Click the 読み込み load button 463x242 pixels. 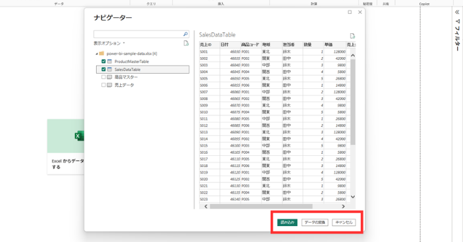(287, 222)
